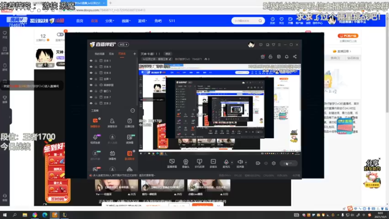
Task: Go to 首页 home tab
Action: [80, 21]
